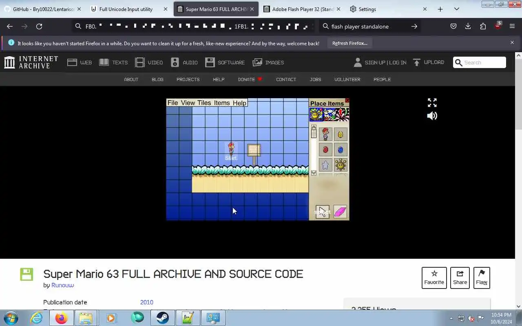Screen dimensions: 522x326
Task: List all tabs dropdown arrow
Action: coord(456,9)
